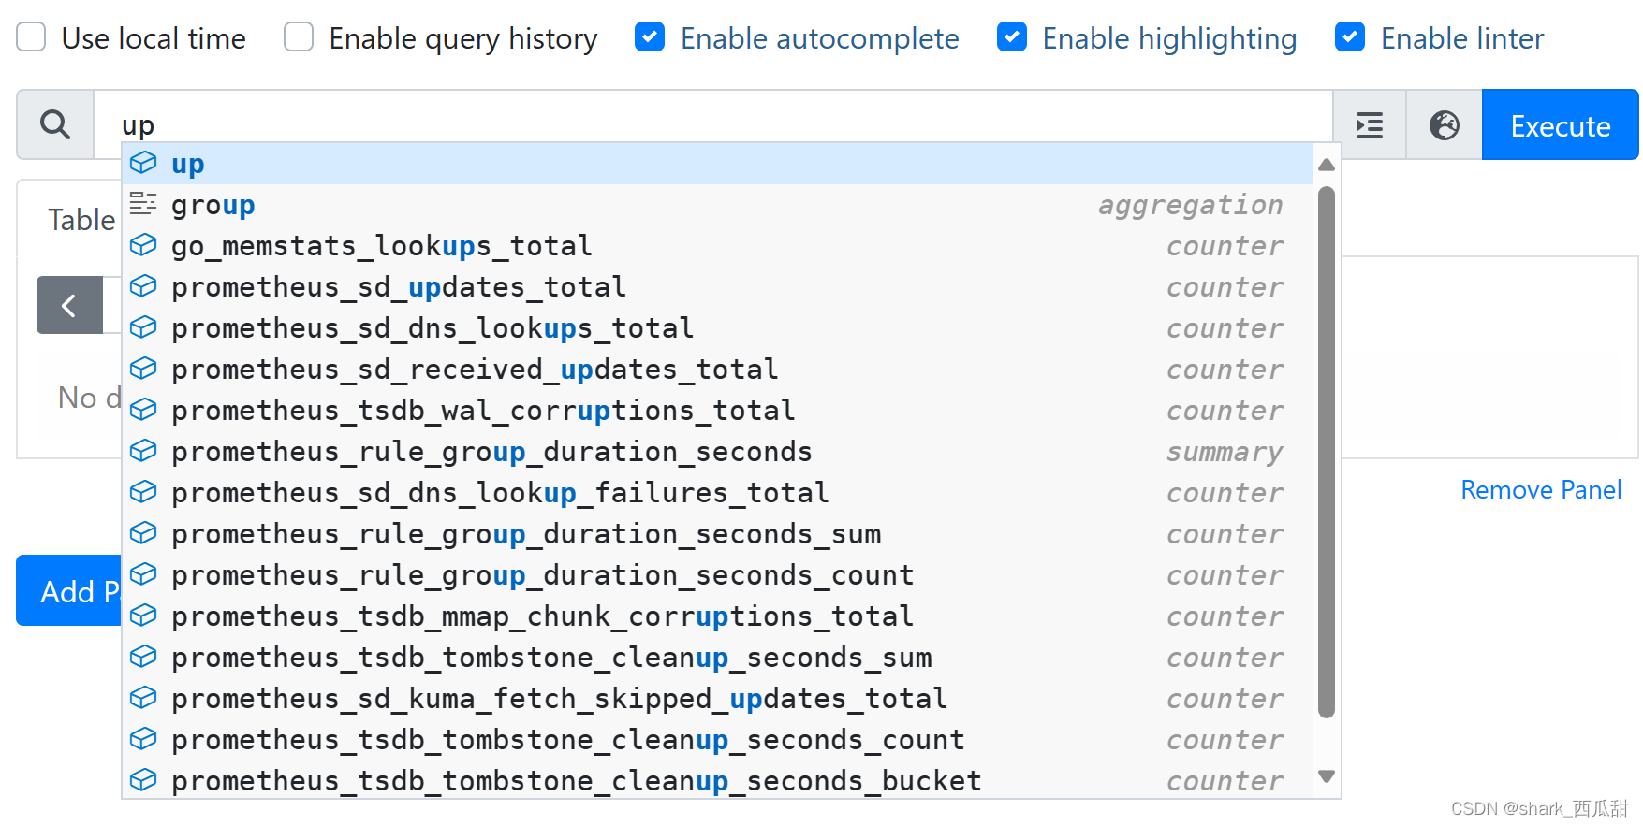Image resolution: width=1643 pixels, height=826 pixels.
Task: Click the autocomplete scrollbar up arrow
Action: pos(1326,165)
